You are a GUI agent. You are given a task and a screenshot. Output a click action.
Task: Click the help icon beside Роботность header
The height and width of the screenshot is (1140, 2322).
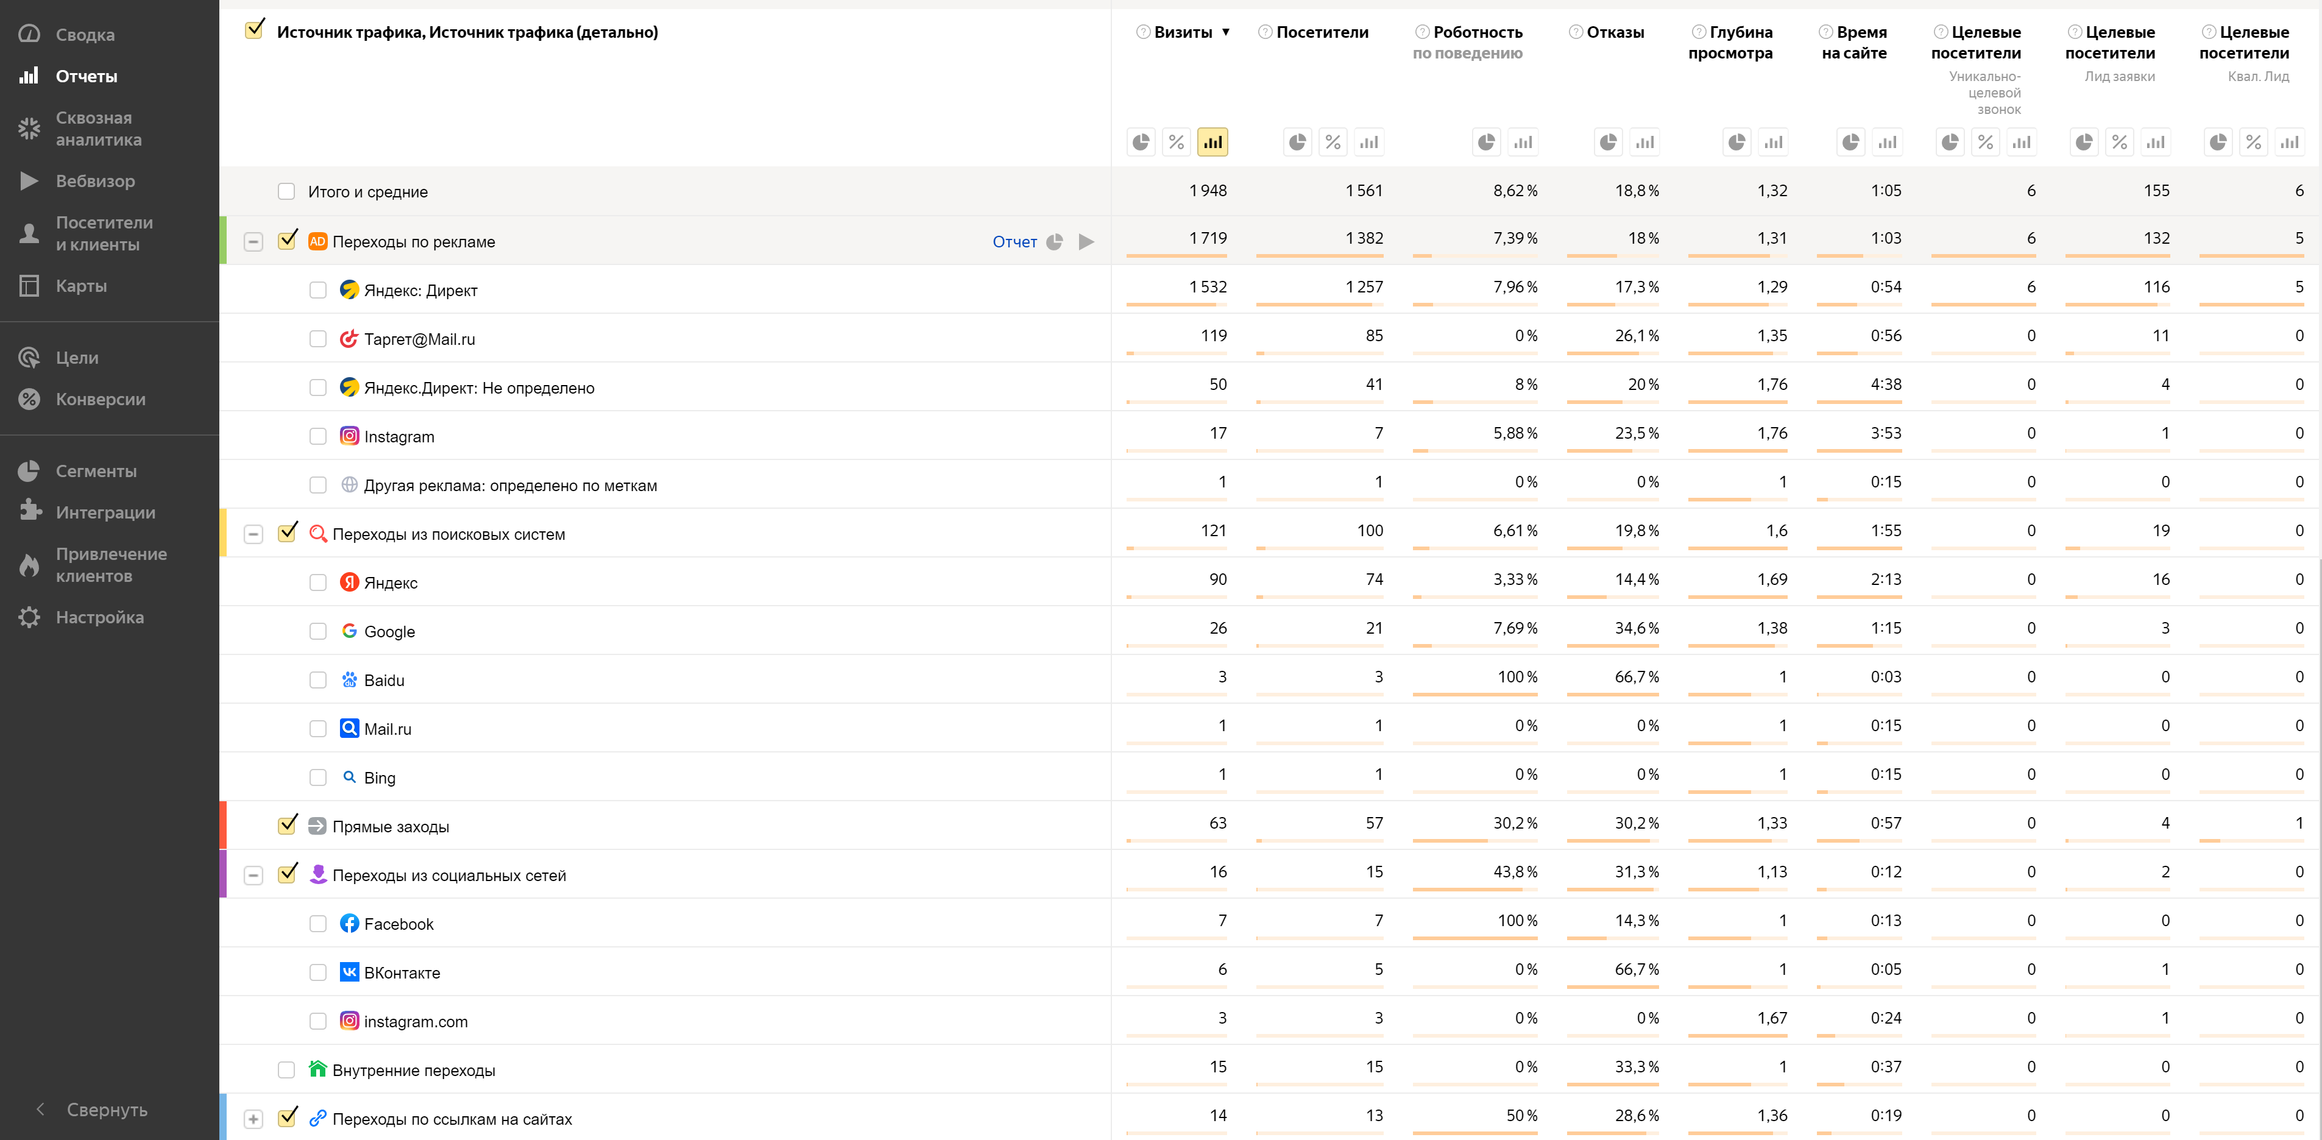(1423, 32)
